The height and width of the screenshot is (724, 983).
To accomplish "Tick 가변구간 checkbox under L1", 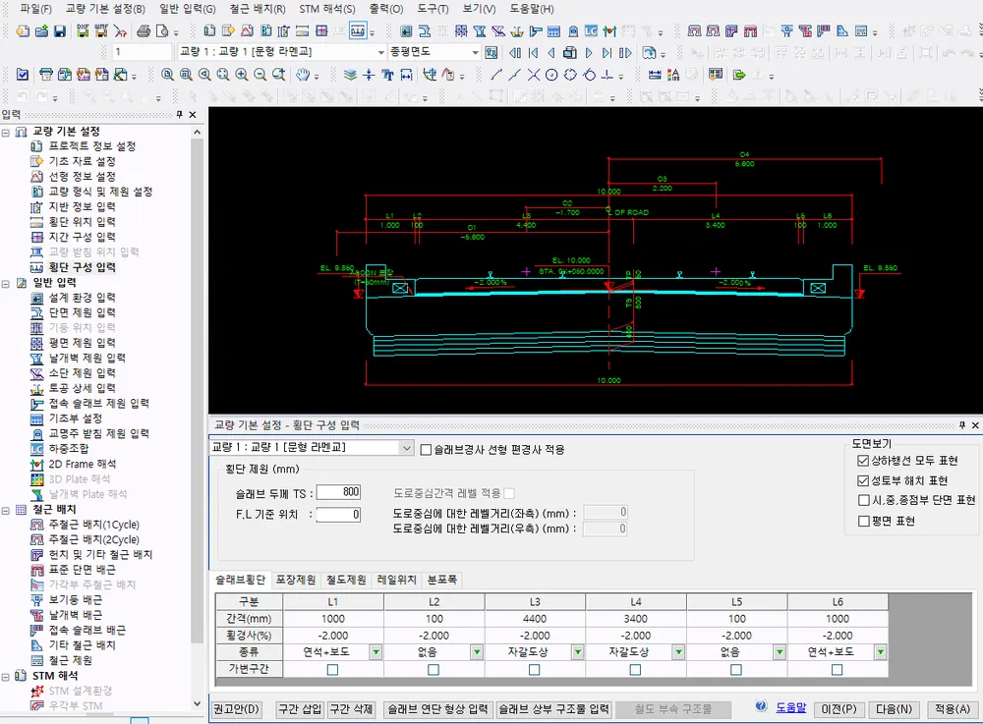I will pos(333,670).
